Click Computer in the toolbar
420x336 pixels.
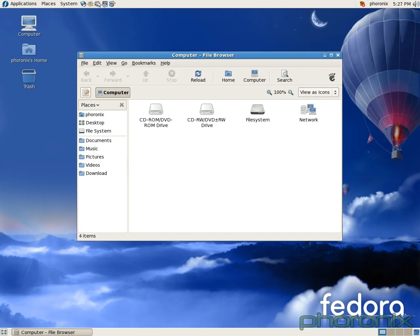255,76
